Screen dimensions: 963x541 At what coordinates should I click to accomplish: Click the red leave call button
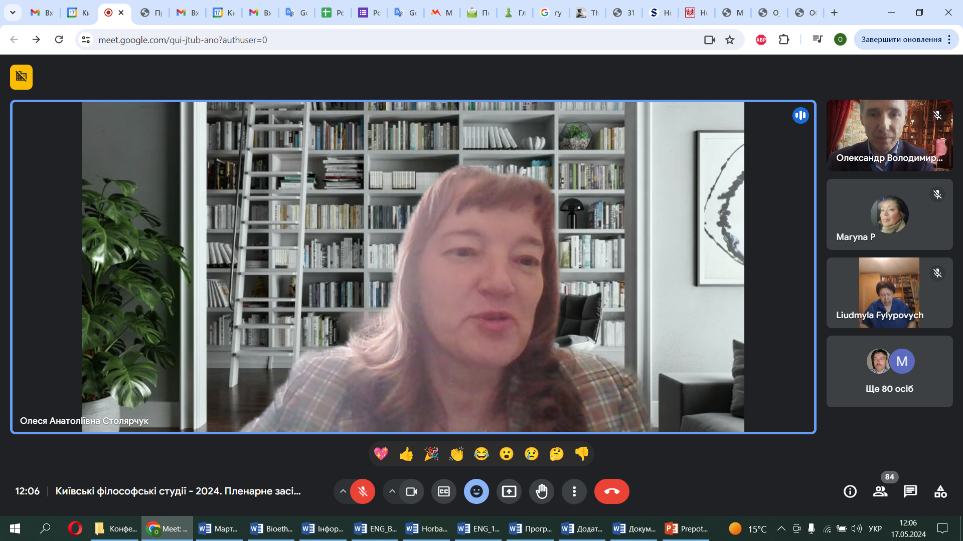611,491
